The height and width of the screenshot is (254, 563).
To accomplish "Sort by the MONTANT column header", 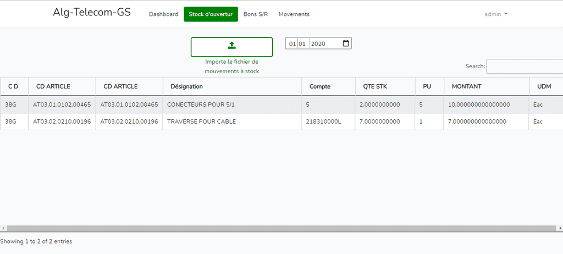I will 487,86.
